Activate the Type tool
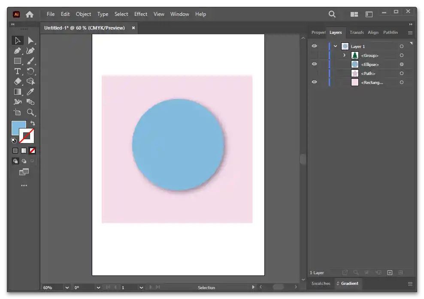The width and height of the screenshot is (424, 299). pos(17,71)
